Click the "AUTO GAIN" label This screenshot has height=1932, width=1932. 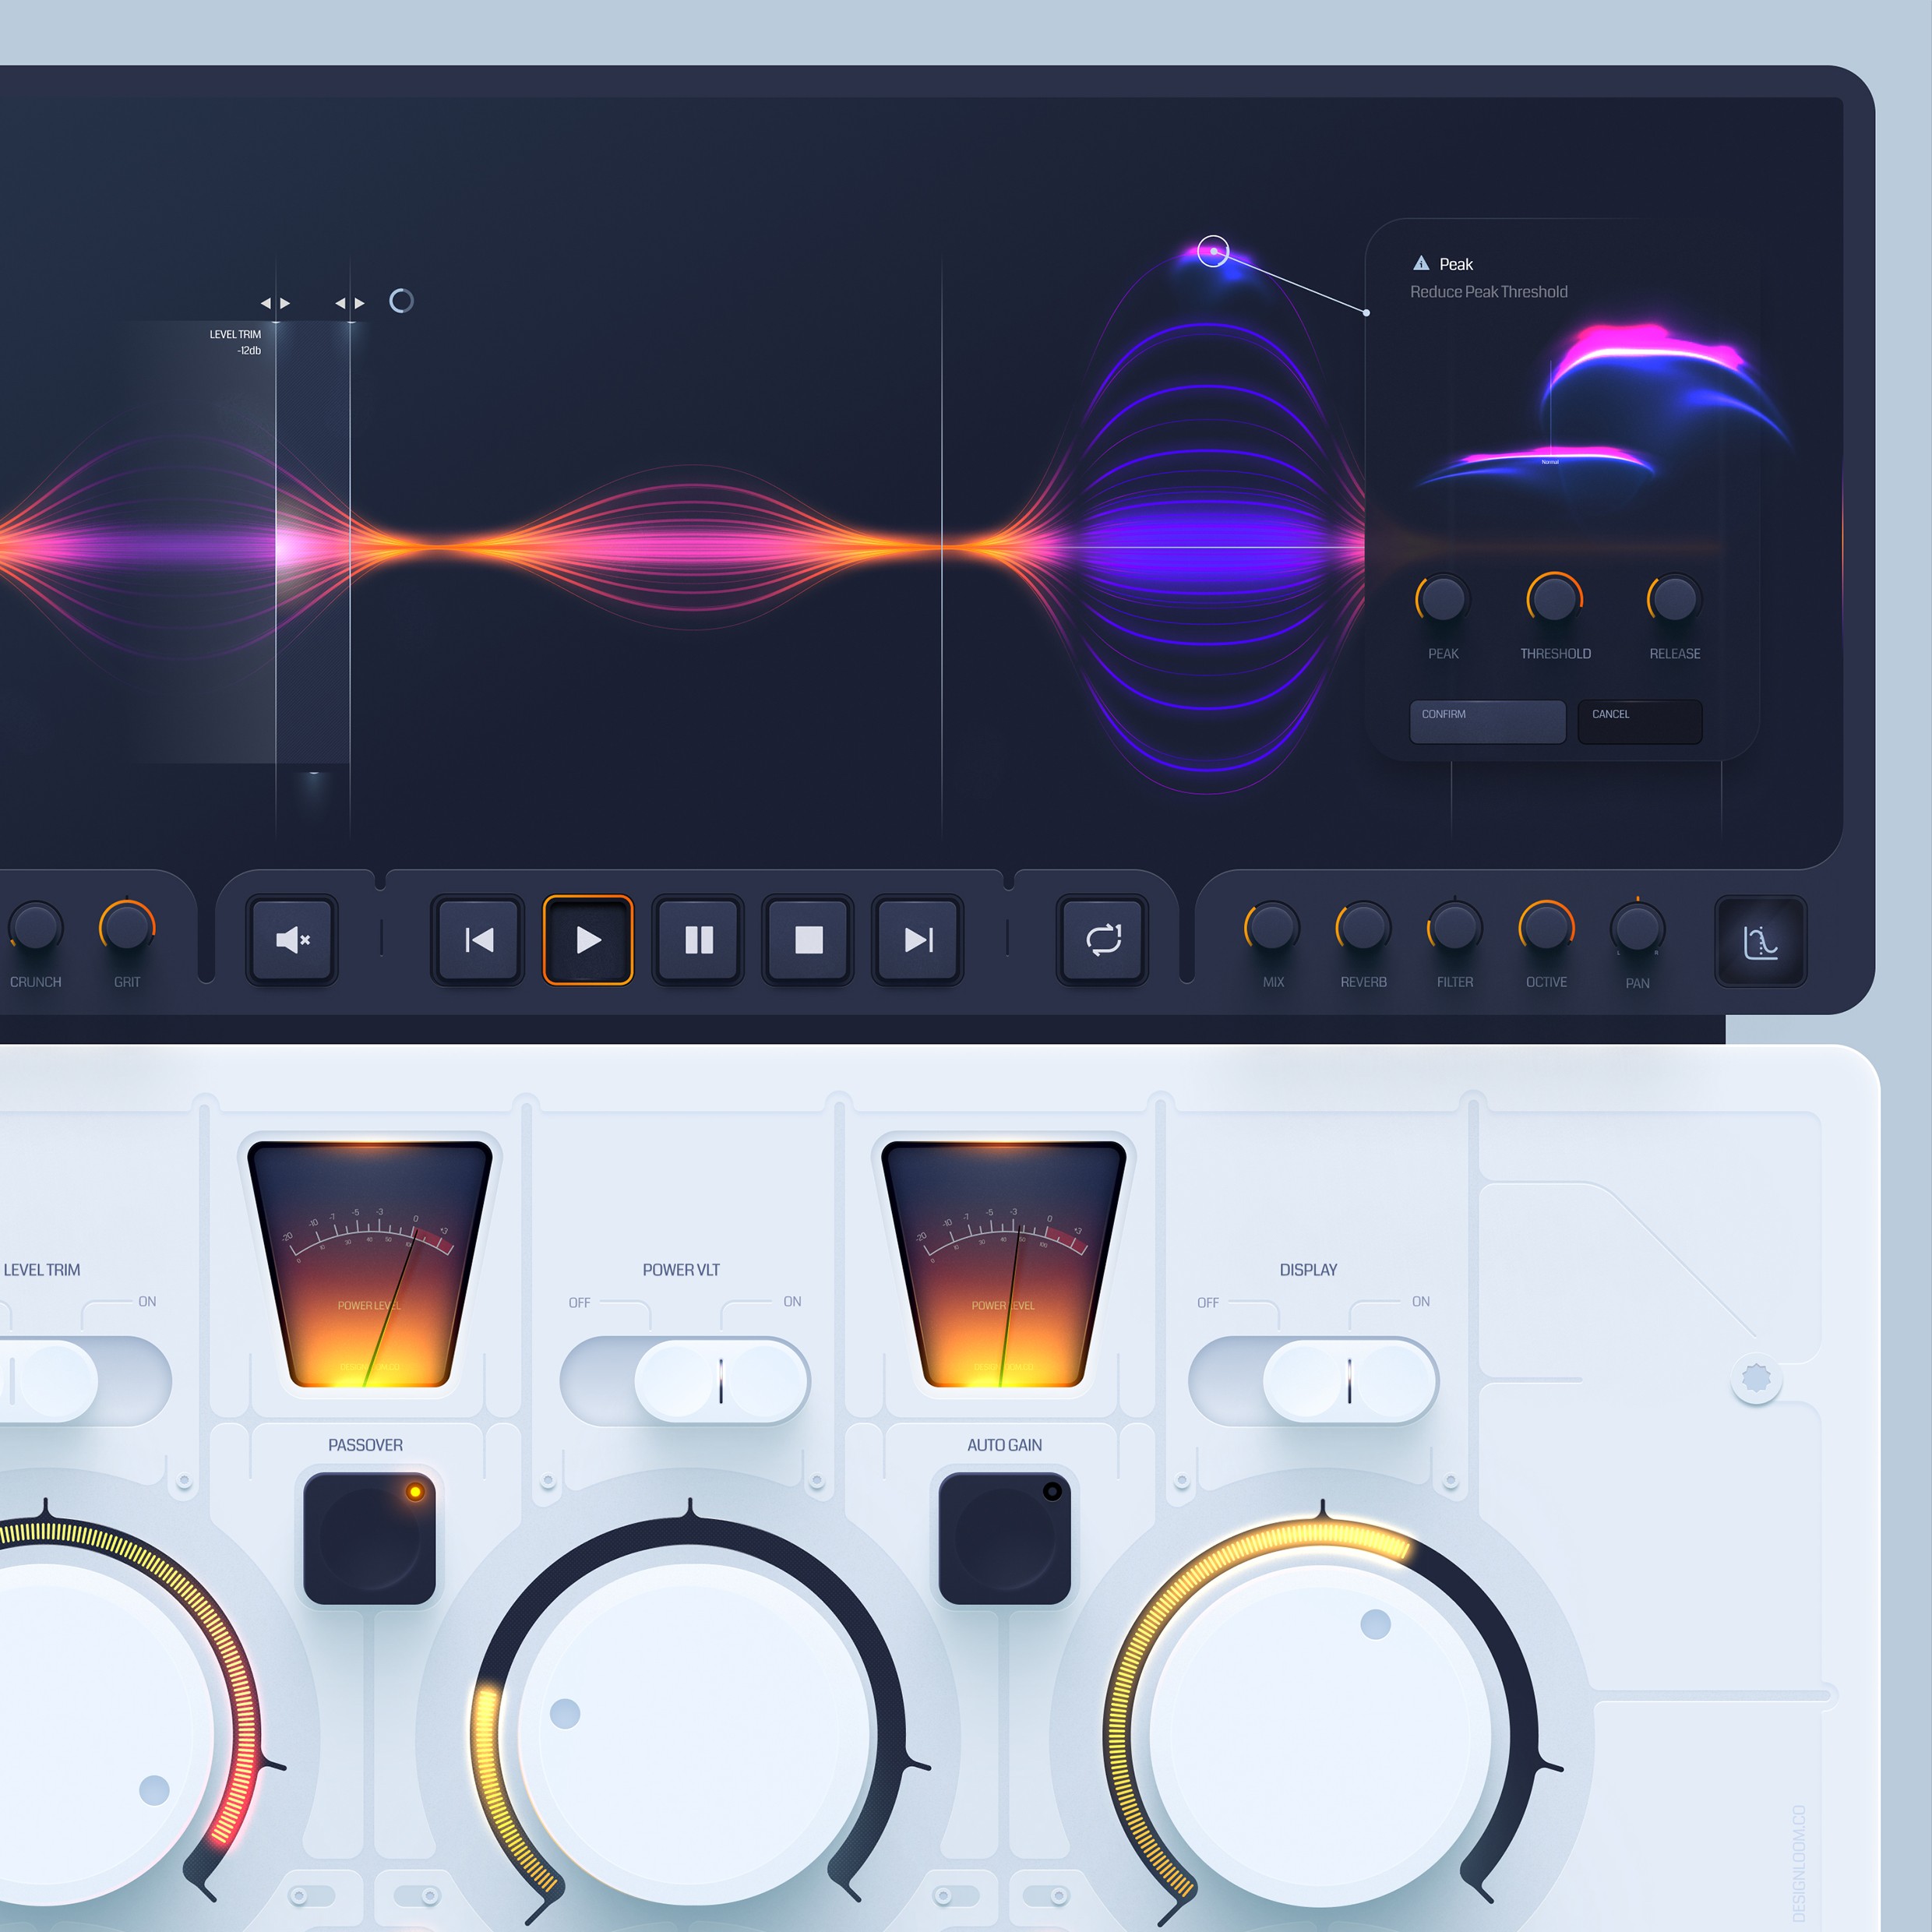click(1004, 1445)
